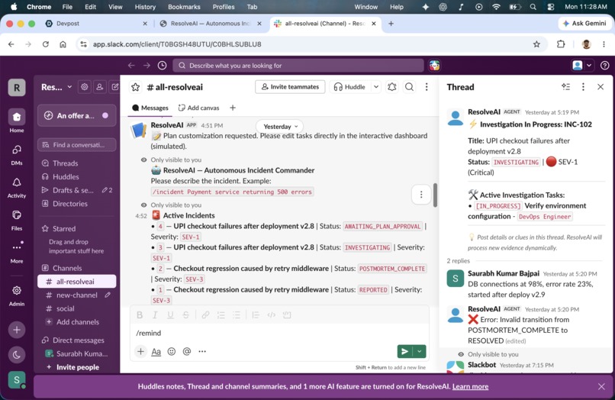
Task: Select the new-channel channel
Action: click(77, 295)
